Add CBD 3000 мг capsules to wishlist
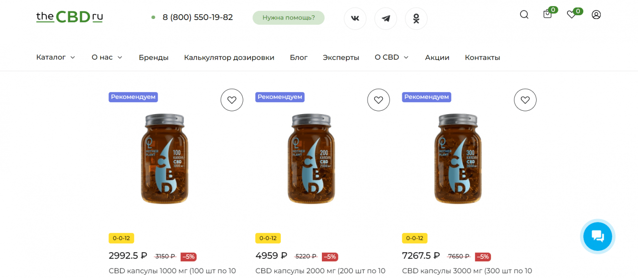 [525, 100]
